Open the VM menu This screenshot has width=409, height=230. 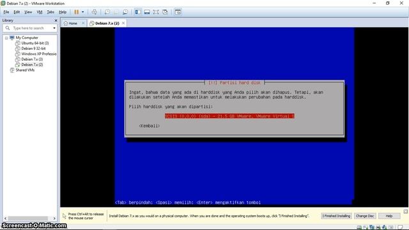pyautogui.click(x=40, y=12)
